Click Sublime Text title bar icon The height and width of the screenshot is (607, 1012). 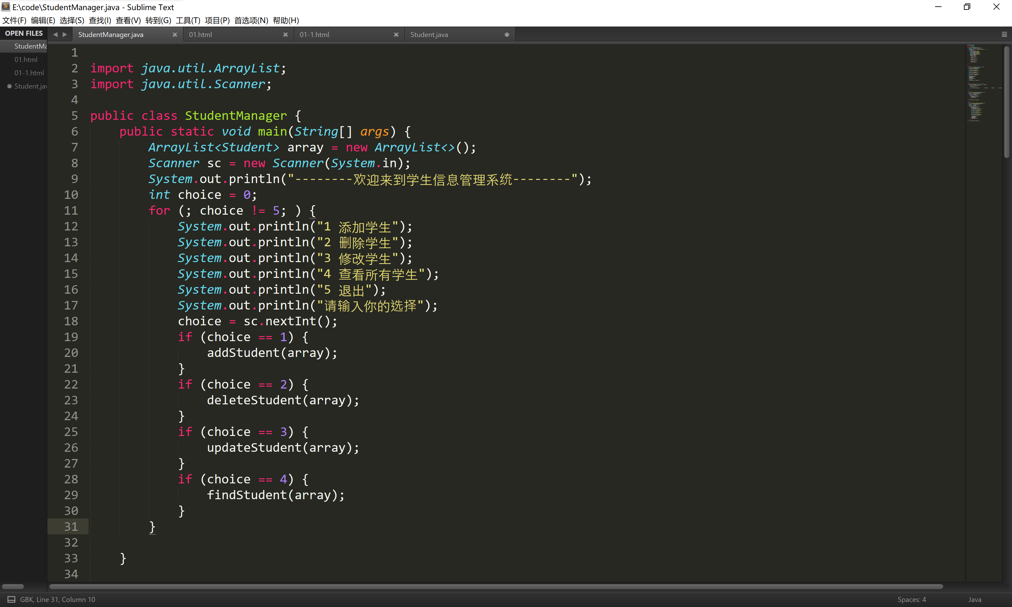point(6,7)
